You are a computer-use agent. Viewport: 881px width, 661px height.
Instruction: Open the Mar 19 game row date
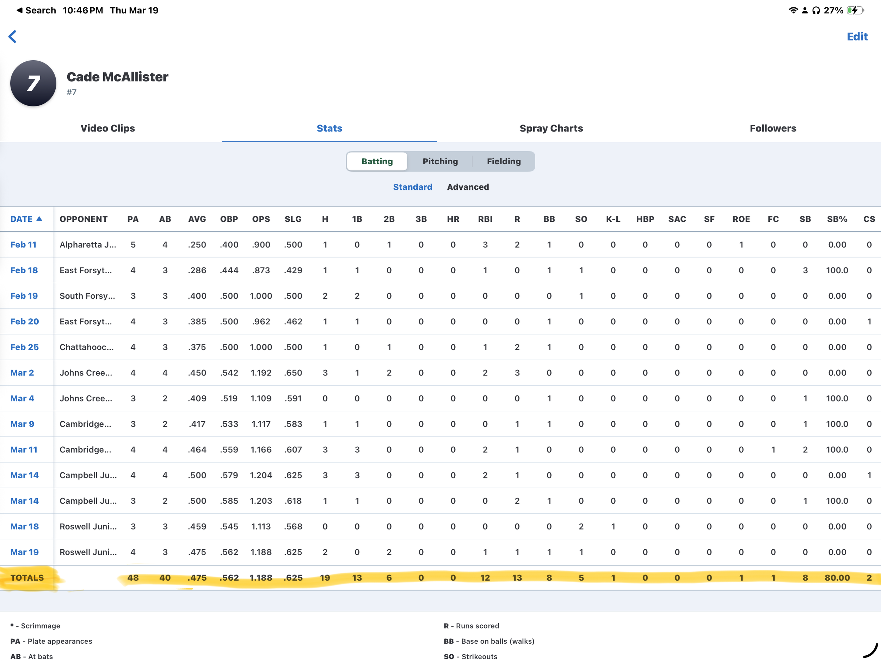24,552
